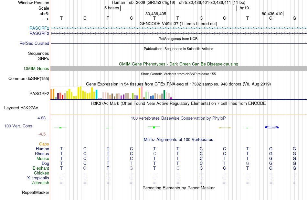Open Short Genetic Variants from dbSNP title
This screenshot has height=200, width=307.
click(x=178, y=74)
